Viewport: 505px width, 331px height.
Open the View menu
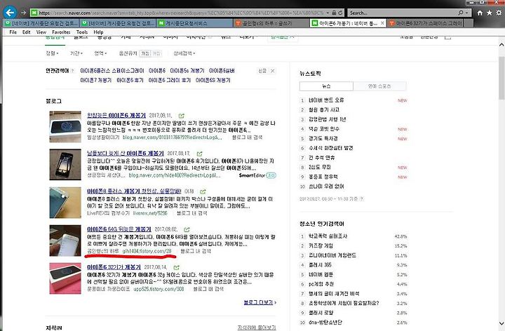(x=41, y=32)
